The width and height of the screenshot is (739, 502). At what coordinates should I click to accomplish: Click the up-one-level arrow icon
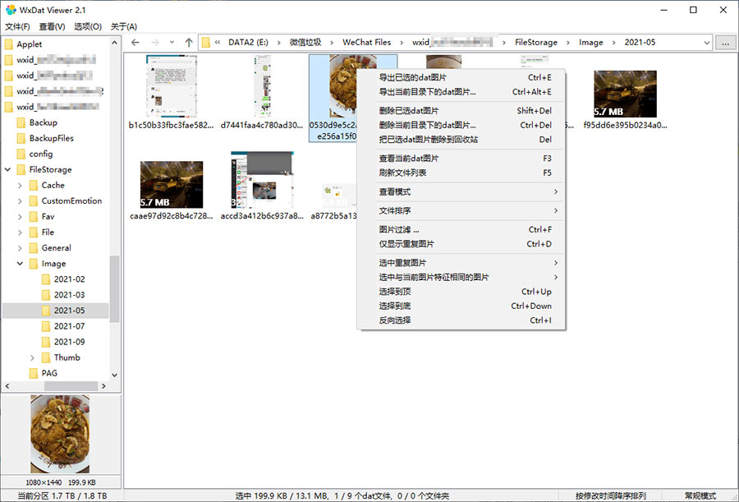click(190, 41)
